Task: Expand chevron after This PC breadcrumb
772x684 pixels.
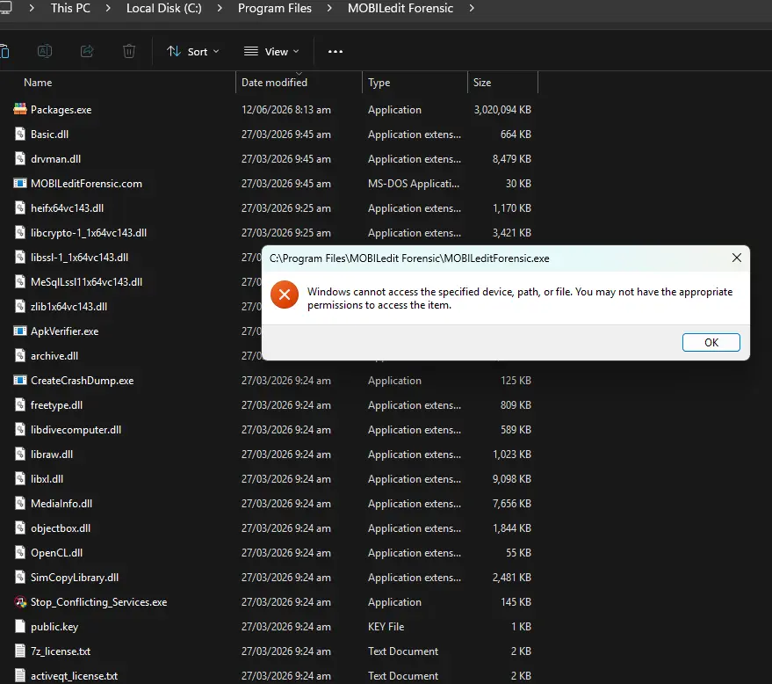Action: pyautogui.click(x=108, y=8)
